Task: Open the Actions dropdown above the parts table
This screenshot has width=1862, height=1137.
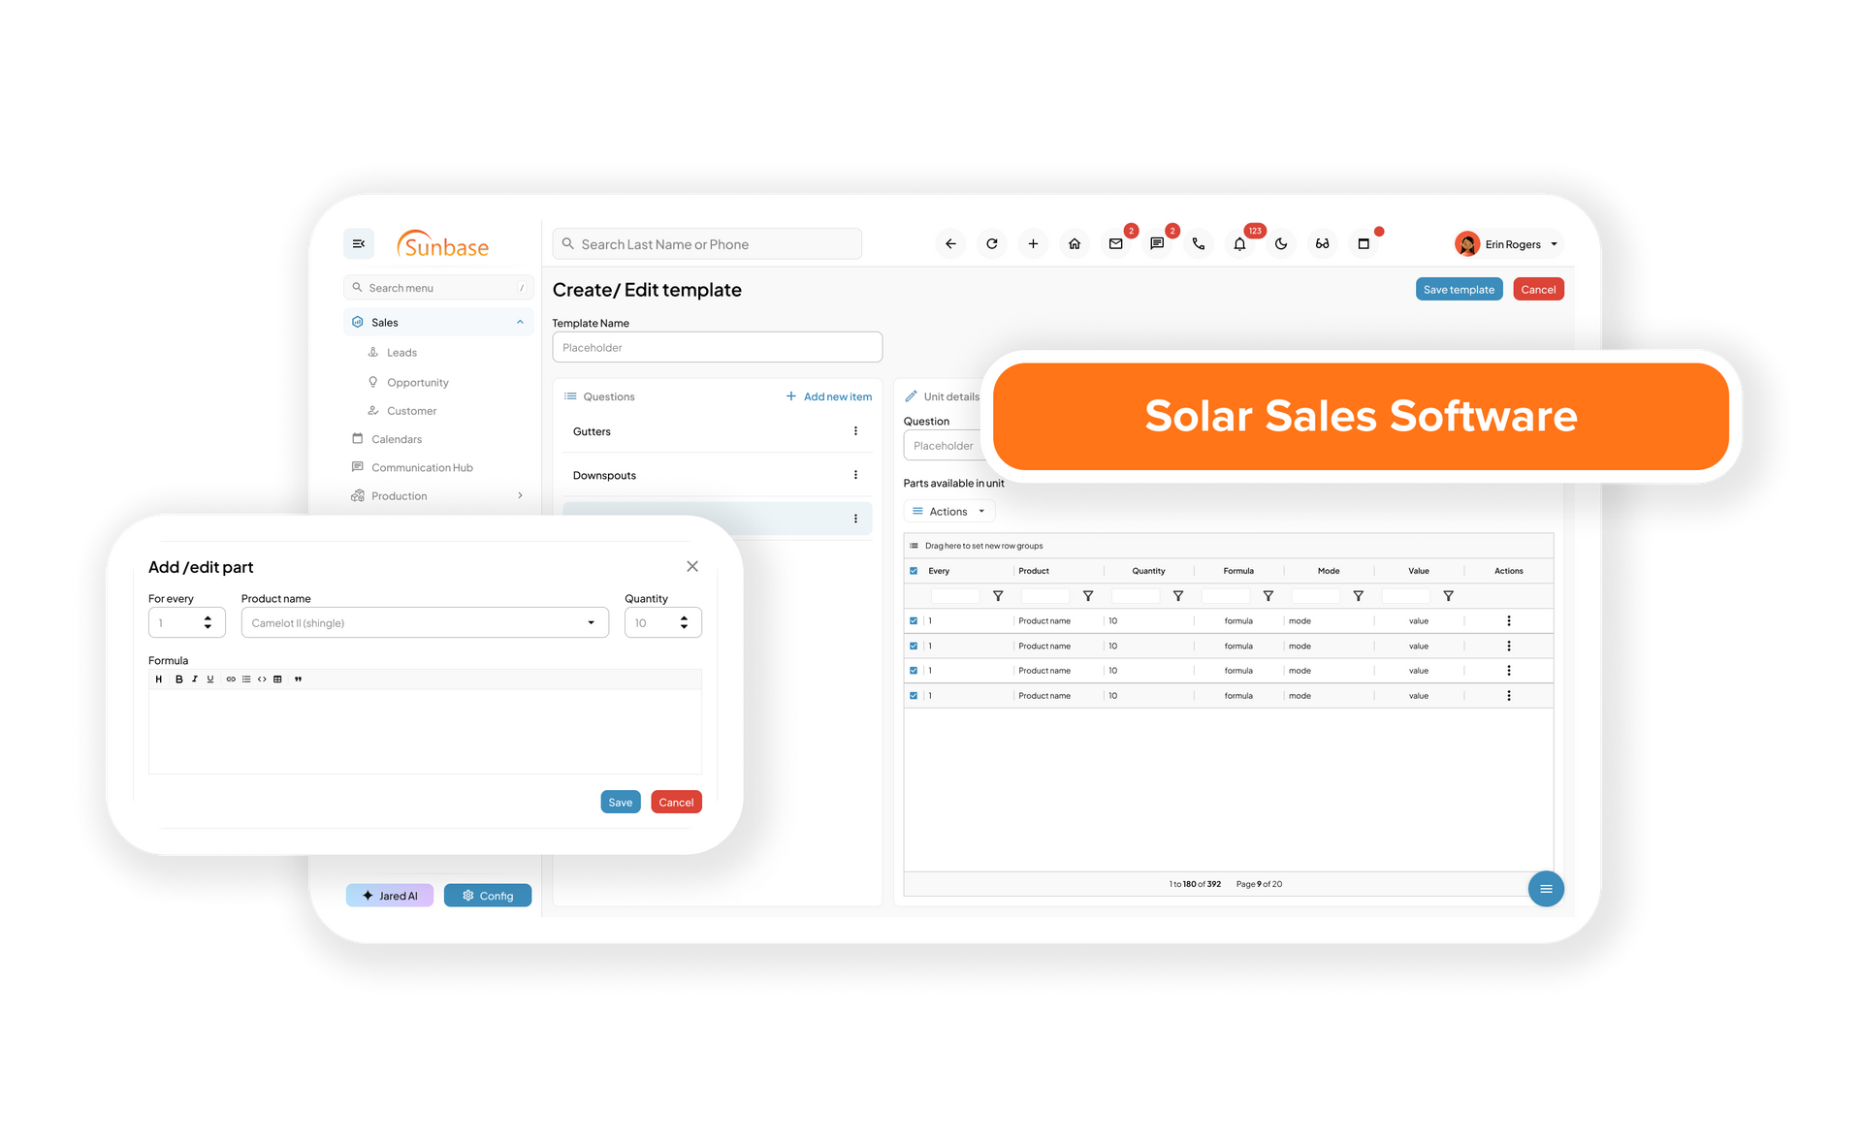Action: tap(948, 511)
